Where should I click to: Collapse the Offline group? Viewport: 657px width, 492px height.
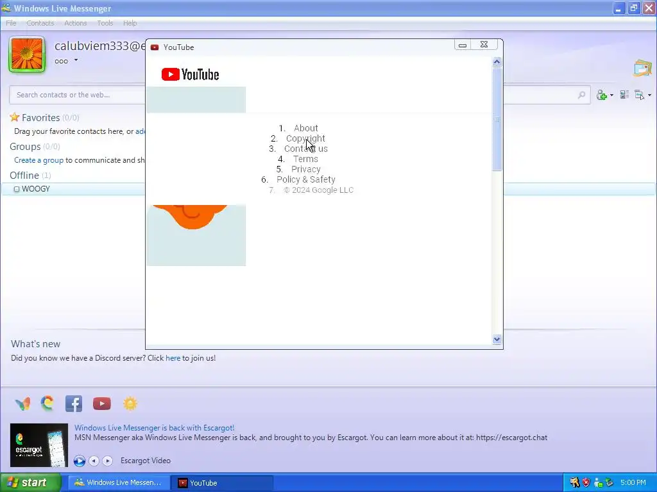point(24,176)
